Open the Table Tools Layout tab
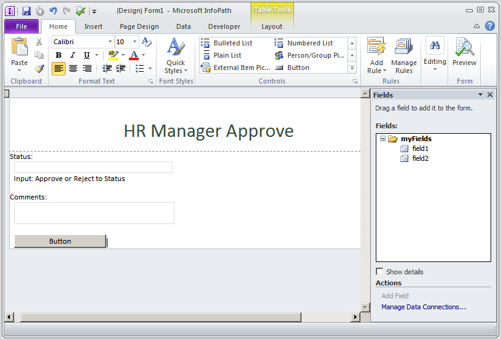This screenshot has width=501, height=340. (x=272, y=26)
